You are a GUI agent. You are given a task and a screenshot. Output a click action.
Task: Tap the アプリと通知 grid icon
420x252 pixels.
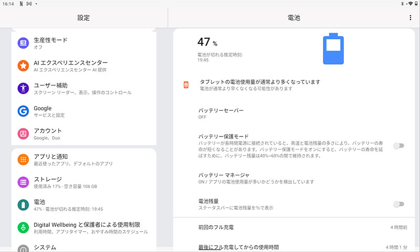23,160
